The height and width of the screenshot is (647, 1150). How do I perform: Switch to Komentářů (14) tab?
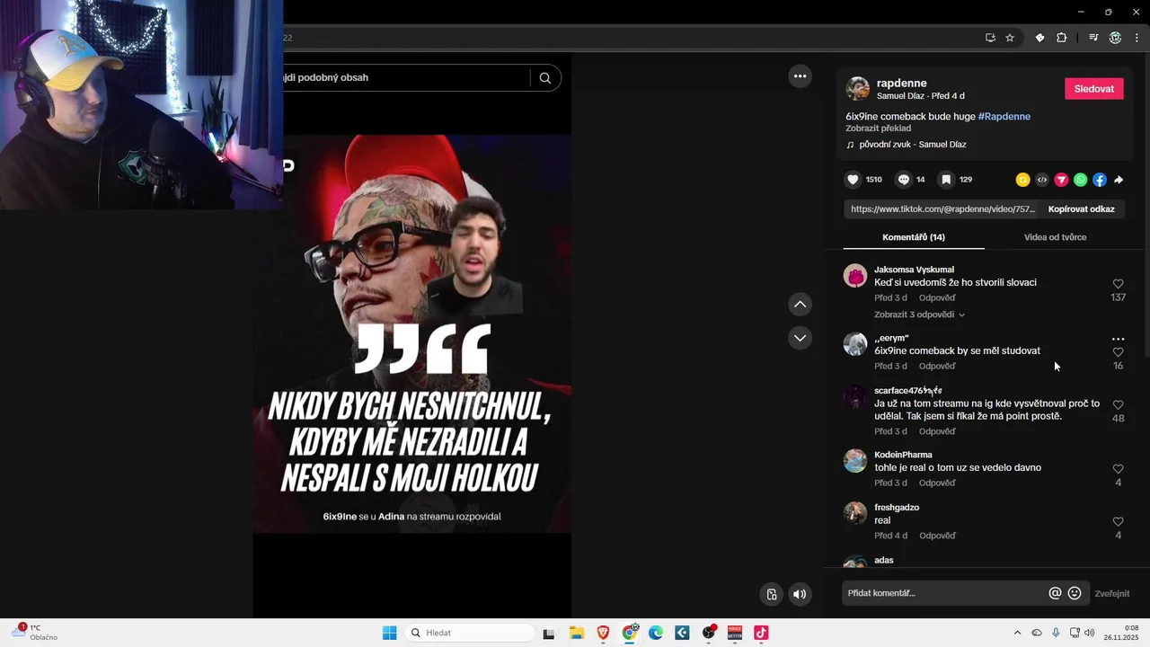[914, 237]
